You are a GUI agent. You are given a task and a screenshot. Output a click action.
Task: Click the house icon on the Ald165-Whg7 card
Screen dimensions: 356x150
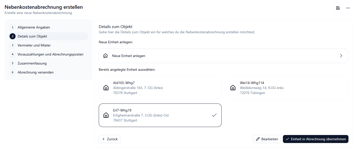click(106, 87)
